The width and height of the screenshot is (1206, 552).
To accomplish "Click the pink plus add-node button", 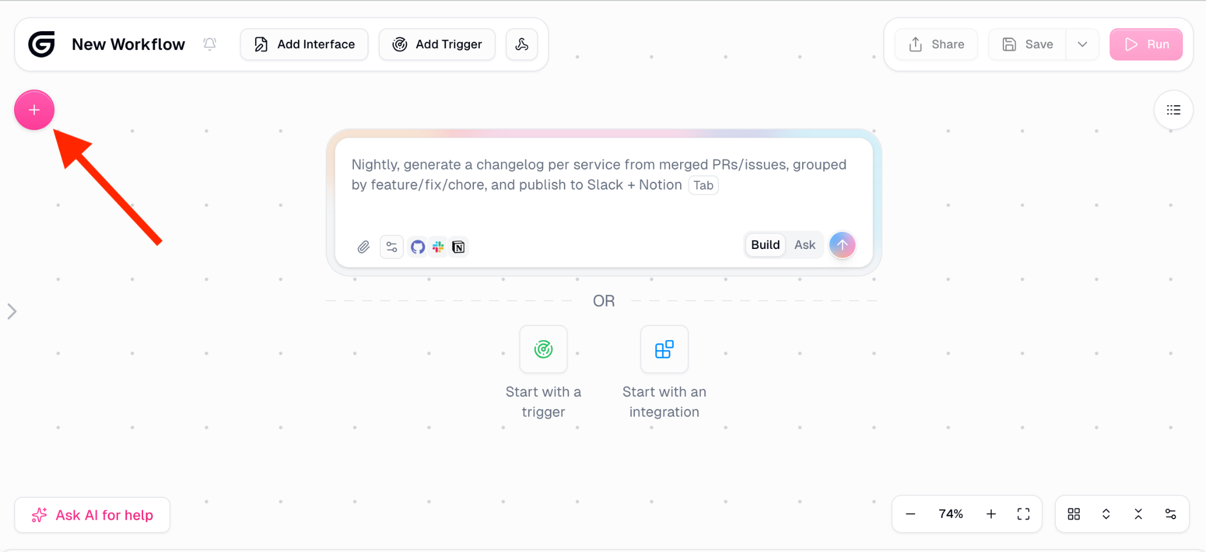I will [34, 110].
